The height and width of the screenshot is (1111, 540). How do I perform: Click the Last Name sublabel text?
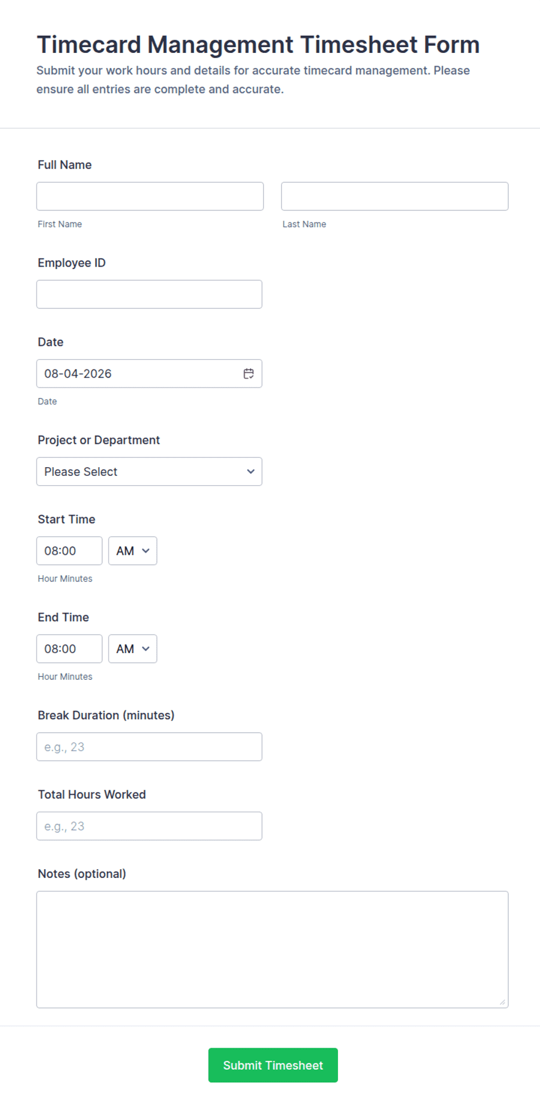click(304, 224)
